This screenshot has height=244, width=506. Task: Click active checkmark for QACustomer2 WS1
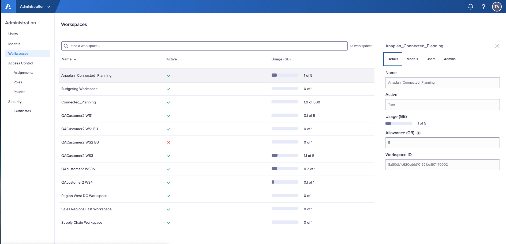(x=169, y=116)
